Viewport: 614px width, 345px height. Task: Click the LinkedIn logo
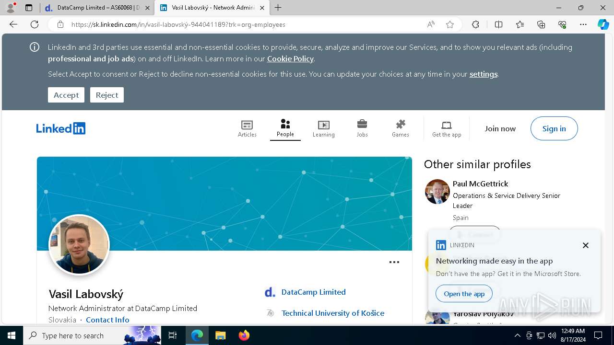click(x=61, y=128)
